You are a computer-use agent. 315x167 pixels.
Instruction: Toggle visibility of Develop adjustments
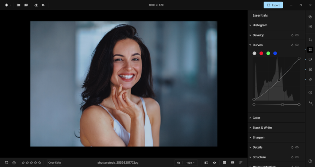tap(297, 35)
